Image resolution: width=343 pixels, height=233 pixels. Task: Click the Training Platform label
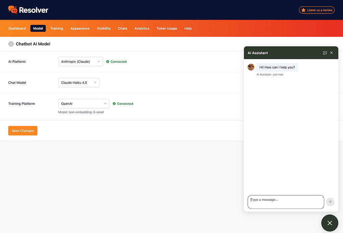click(22, 104)
